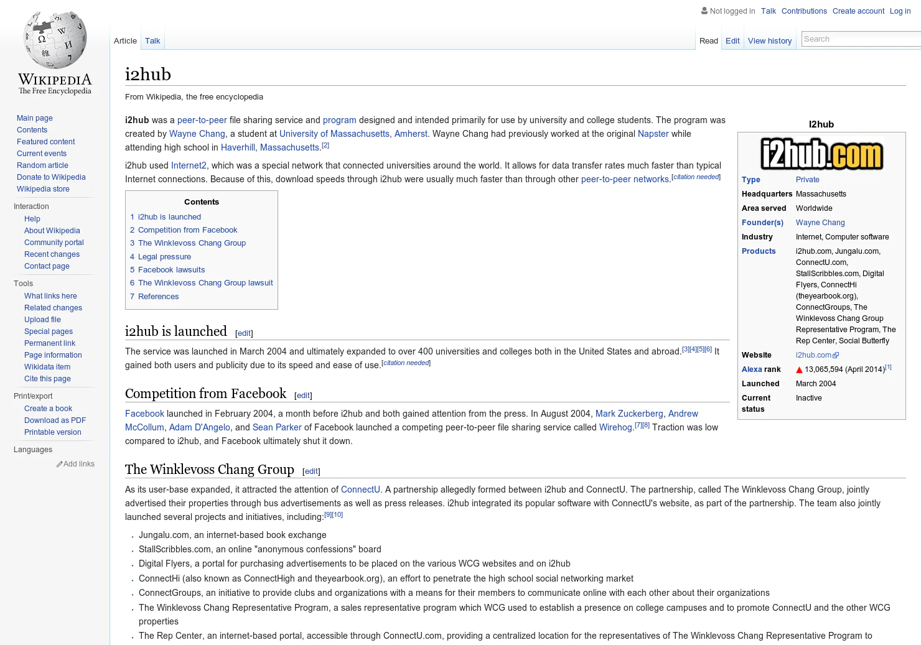Open the Products link in infobox

(x=759, y=251)
